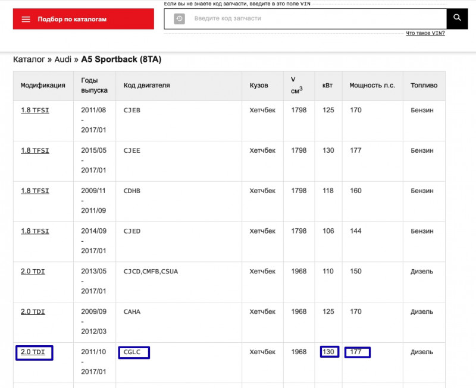Click volume '1798' in CDHB row

pyautogui.click(x=299, y=191)
